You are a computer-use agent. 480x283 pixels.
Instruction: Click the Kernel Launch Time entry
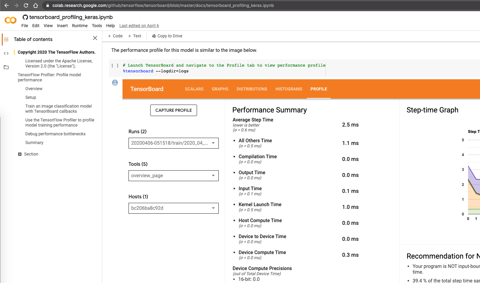click(x=260, y=204)
